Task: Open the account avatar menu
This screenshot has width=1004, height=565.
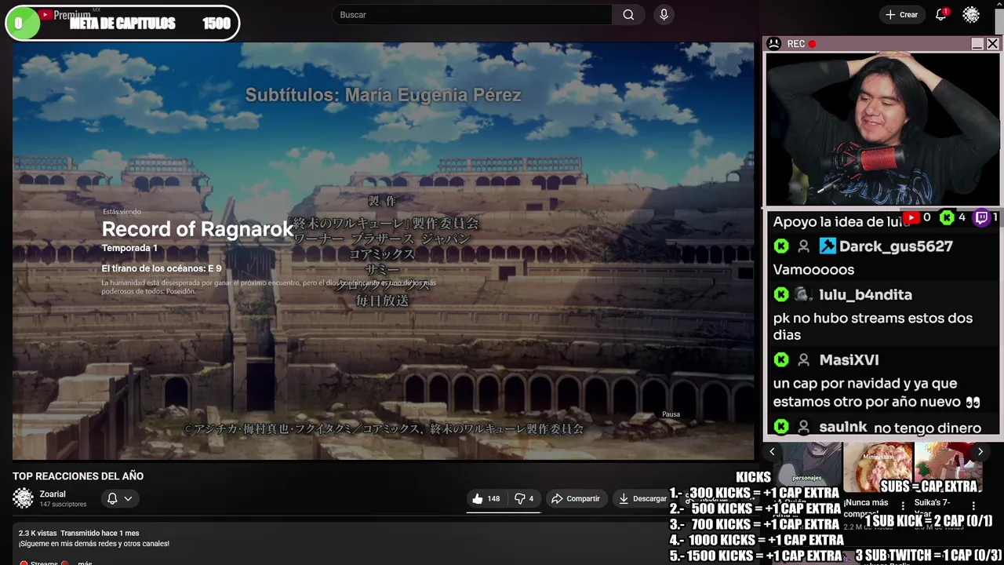Action: point(971,15)
